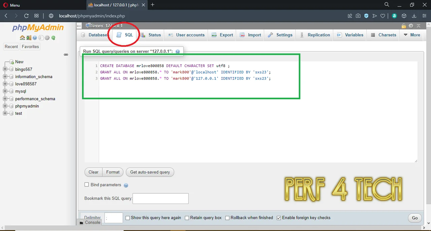Collapse the top menu with up-arrow icon

click(x=419, y=26)
